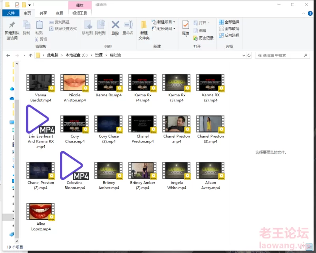Select the Karma RX (2).mp4 file
Image resolution: width=316 pixels, height=253 pixels.
point(211,88)
